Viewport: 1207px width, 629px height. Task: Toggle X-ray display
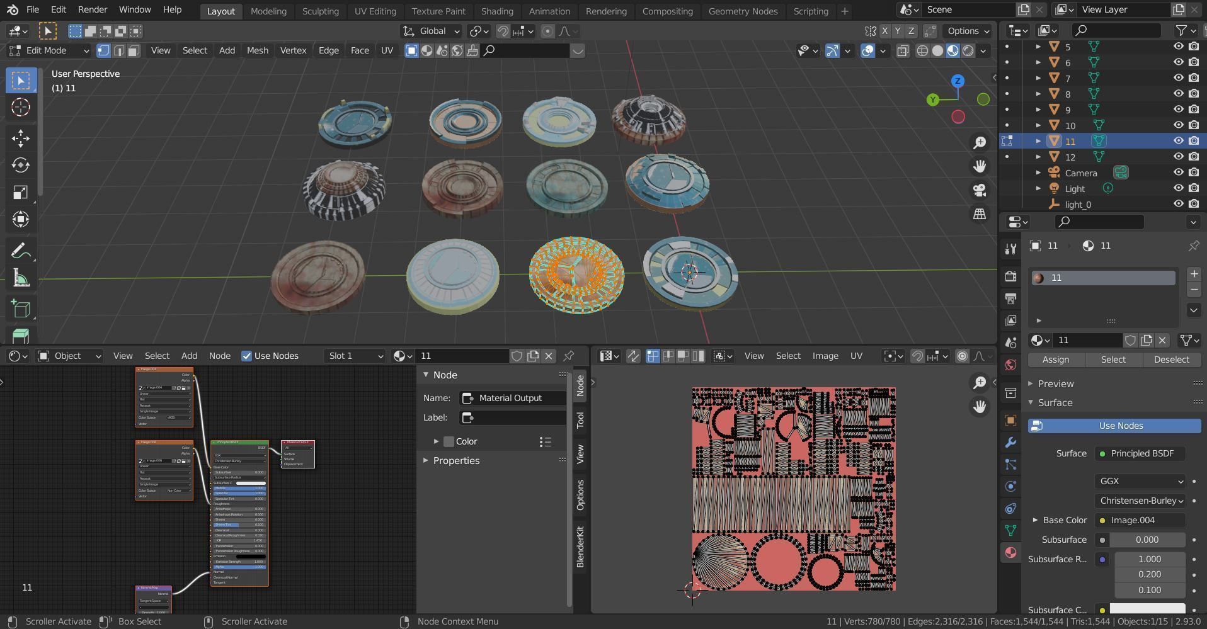pos(903,51)
